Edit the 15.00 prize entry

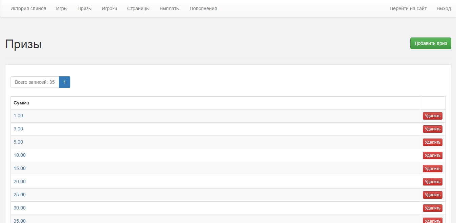(x=20, y=168)
